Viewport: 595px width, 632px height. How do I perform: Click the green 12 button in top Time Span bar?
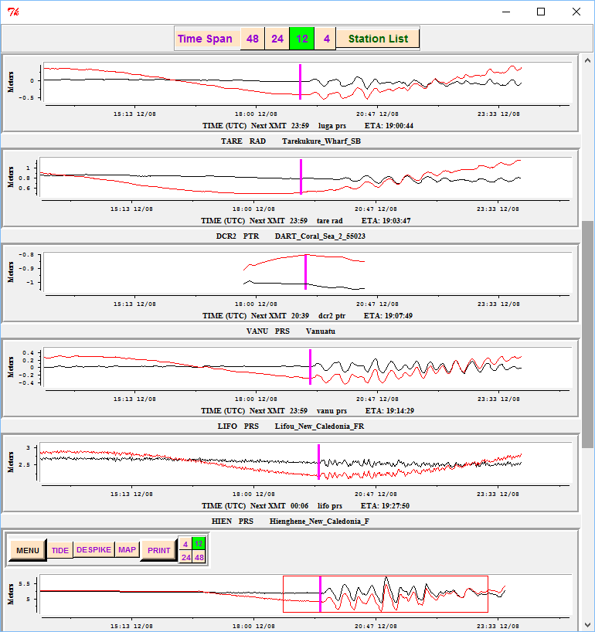(301, 39)
